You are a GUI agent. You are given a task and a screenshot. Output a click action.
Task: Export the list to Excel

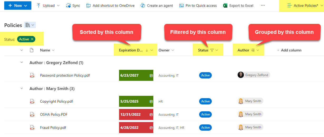[238, 6]
